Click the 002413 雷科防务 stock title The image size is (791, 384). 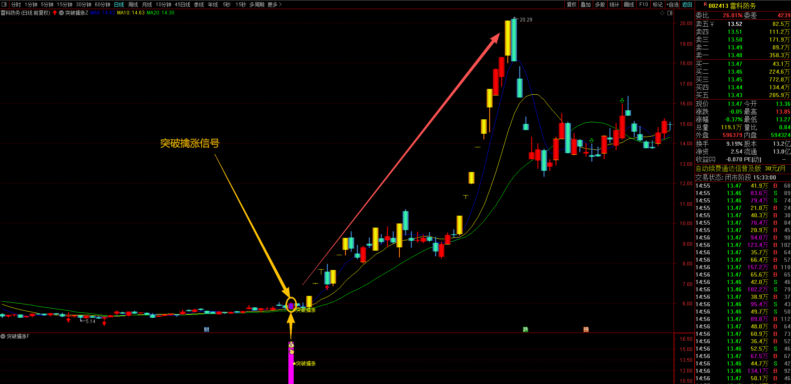[732, 6]
